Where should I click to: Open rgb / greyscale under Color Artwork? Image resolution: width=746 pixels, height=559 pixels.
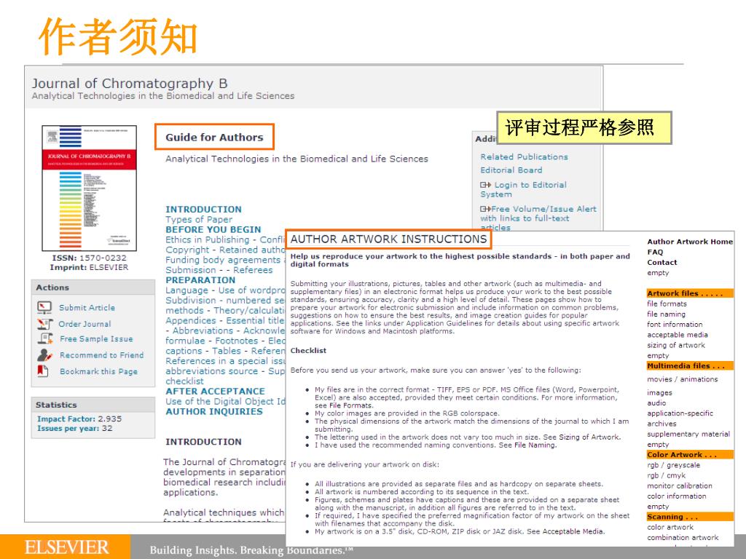[x=673, y=465]
